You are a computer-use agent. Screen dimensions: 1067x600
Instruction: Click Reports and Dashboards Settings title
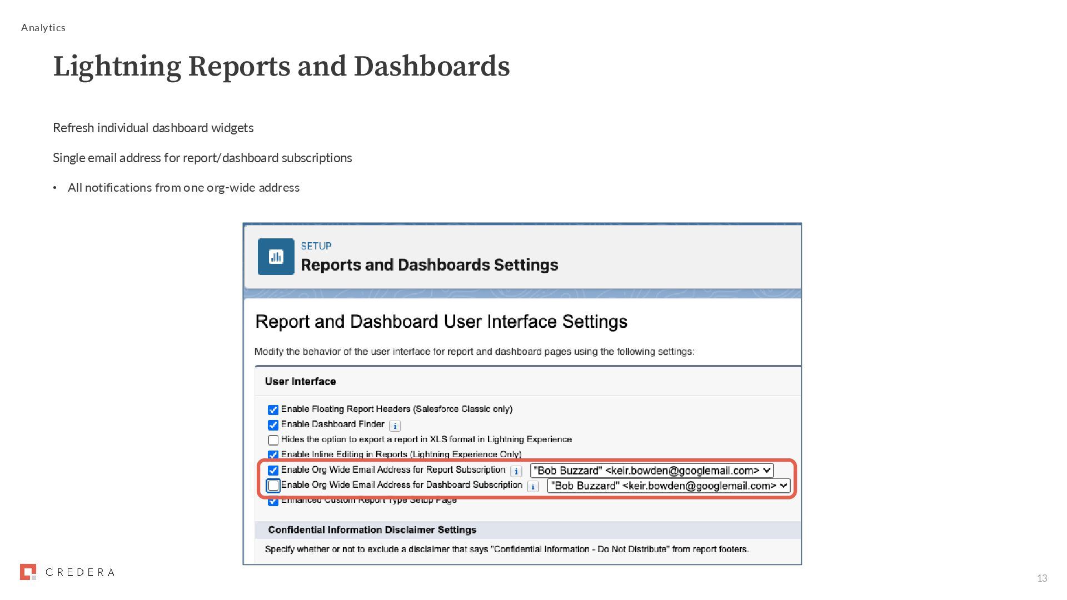pyautogui.click(x=429, y=265)
